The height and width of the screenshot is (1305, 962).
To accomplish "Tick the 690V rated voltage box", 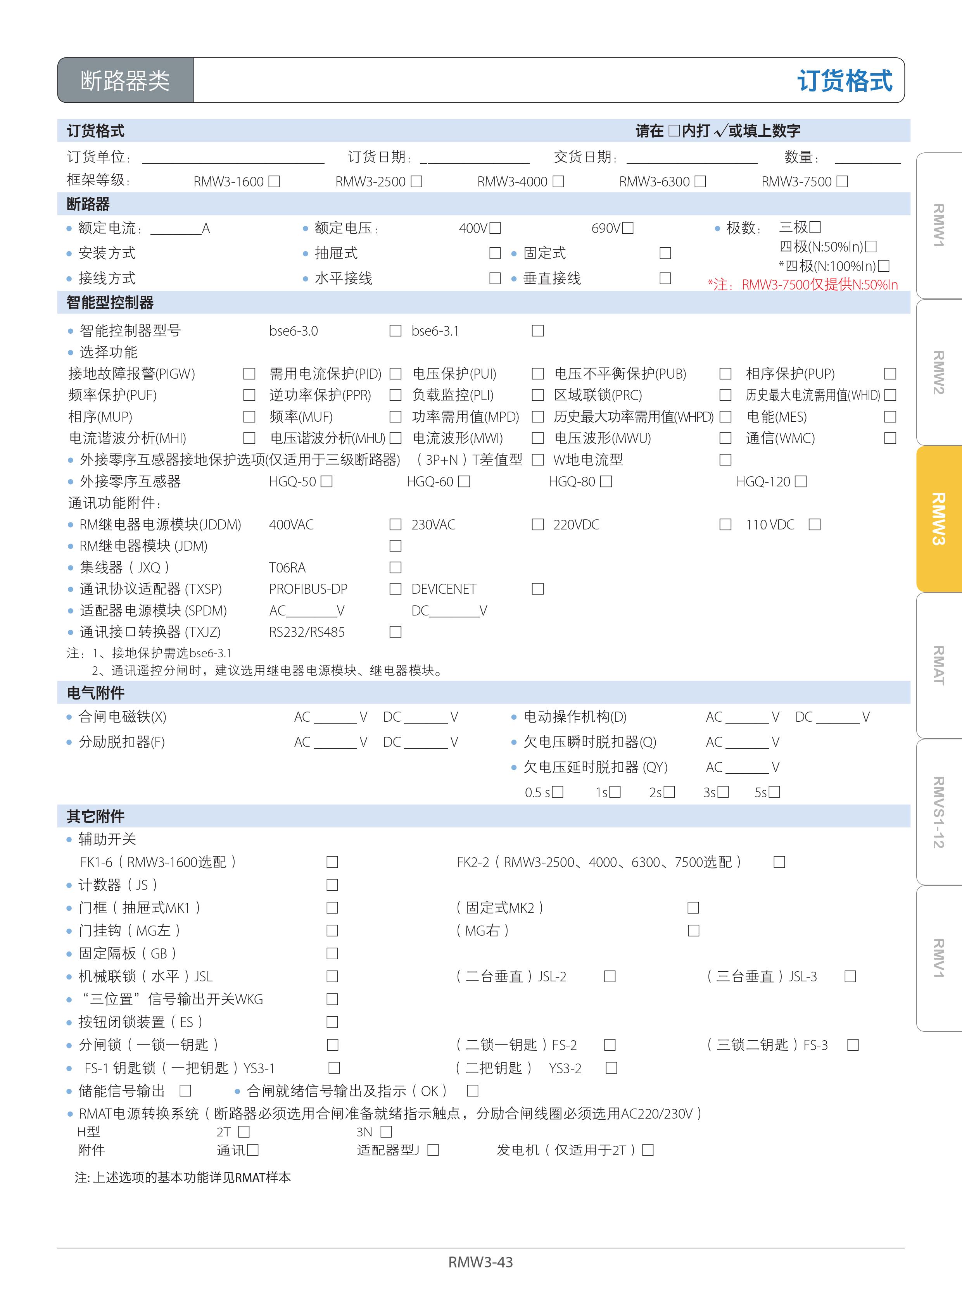I will tap(628, 228).
